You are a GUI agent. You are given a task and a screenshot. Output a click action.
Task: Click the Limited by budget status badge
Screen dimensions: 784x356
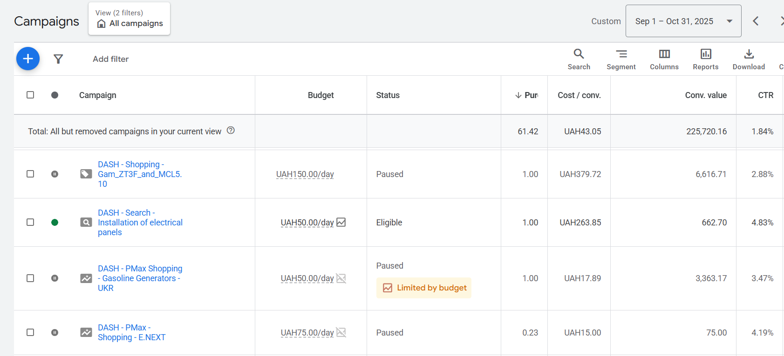(424, 288)
